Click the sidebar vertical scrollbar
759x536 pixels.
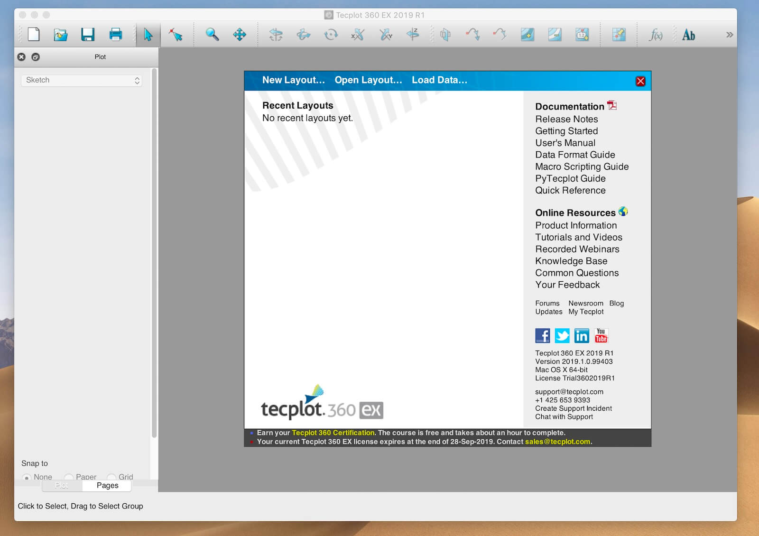pos(154,253)
